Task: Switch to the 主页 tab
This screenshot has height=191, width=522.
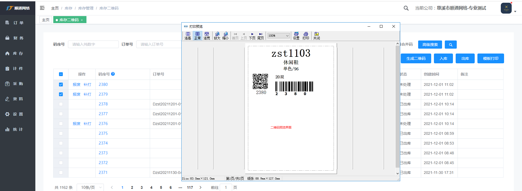Action: 46,20
